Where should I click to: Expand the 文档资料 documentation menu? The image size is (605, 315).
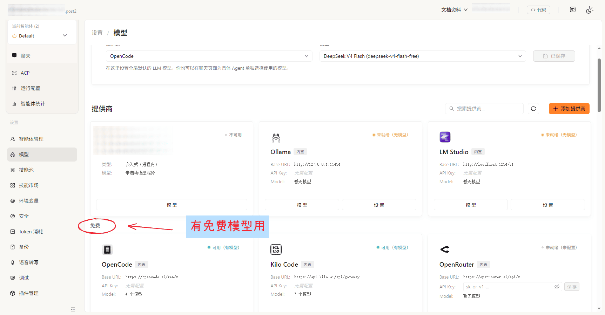click(455, 10)
